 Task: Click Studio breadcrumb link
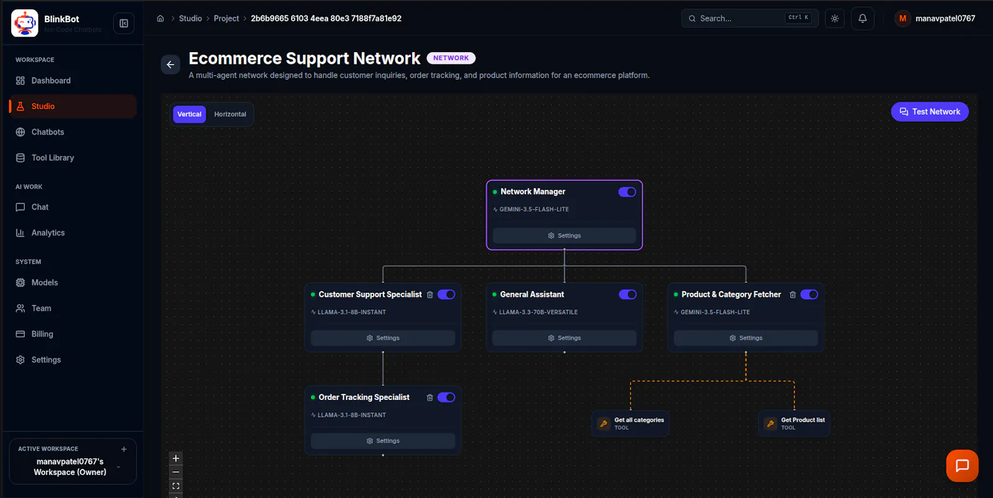[191, 19]
